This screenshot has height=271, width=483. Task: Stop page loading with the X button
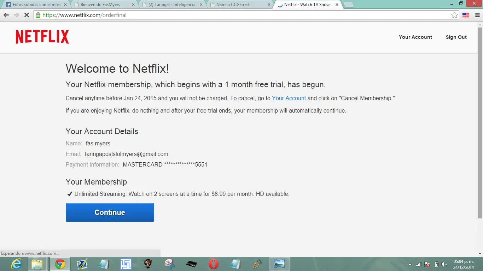tap(27, 15)
